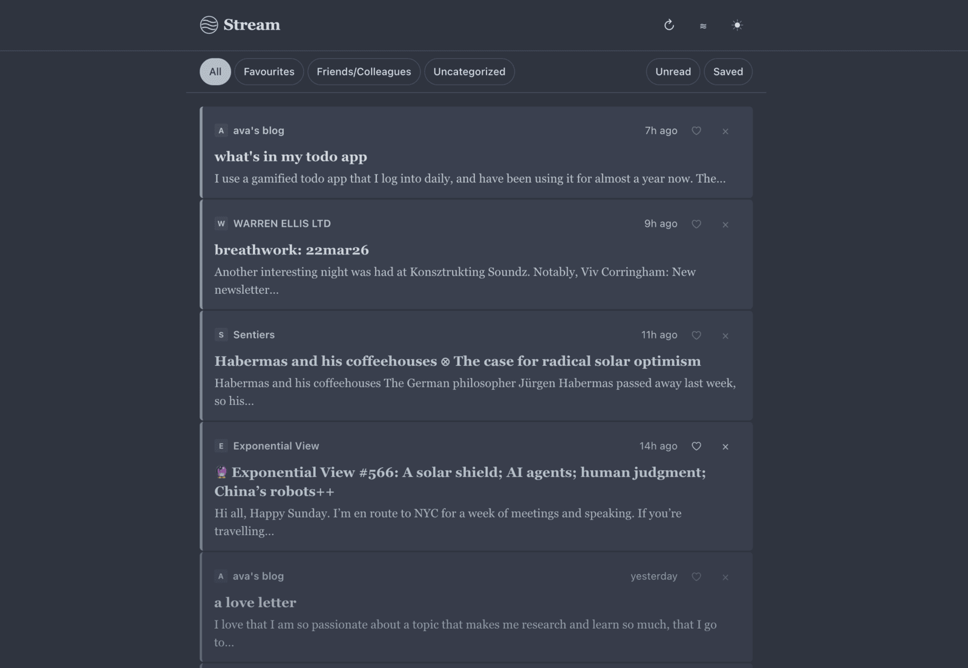Screen dimensions: 968x668
Task: Click the refresh feeds icon
Action: pos(669,25)
